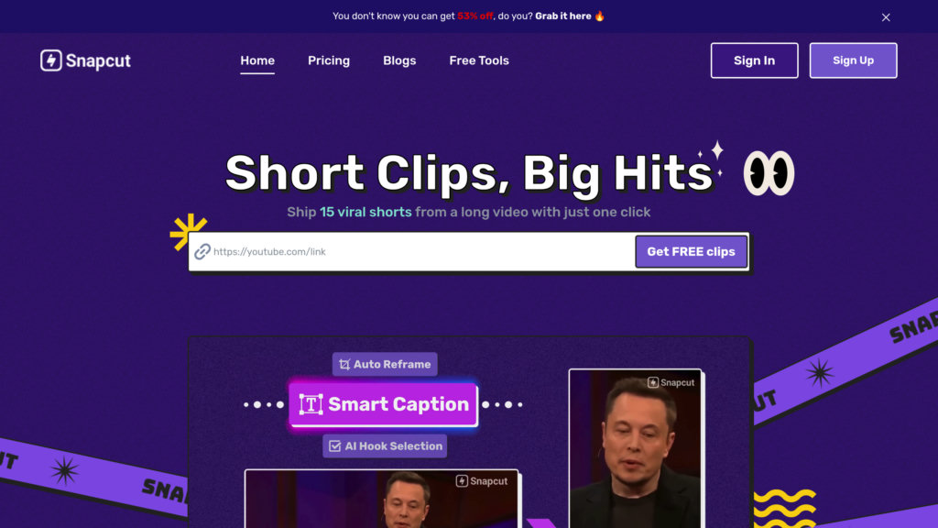Click the sparkle stars near Big Hits

coord(712,158)
